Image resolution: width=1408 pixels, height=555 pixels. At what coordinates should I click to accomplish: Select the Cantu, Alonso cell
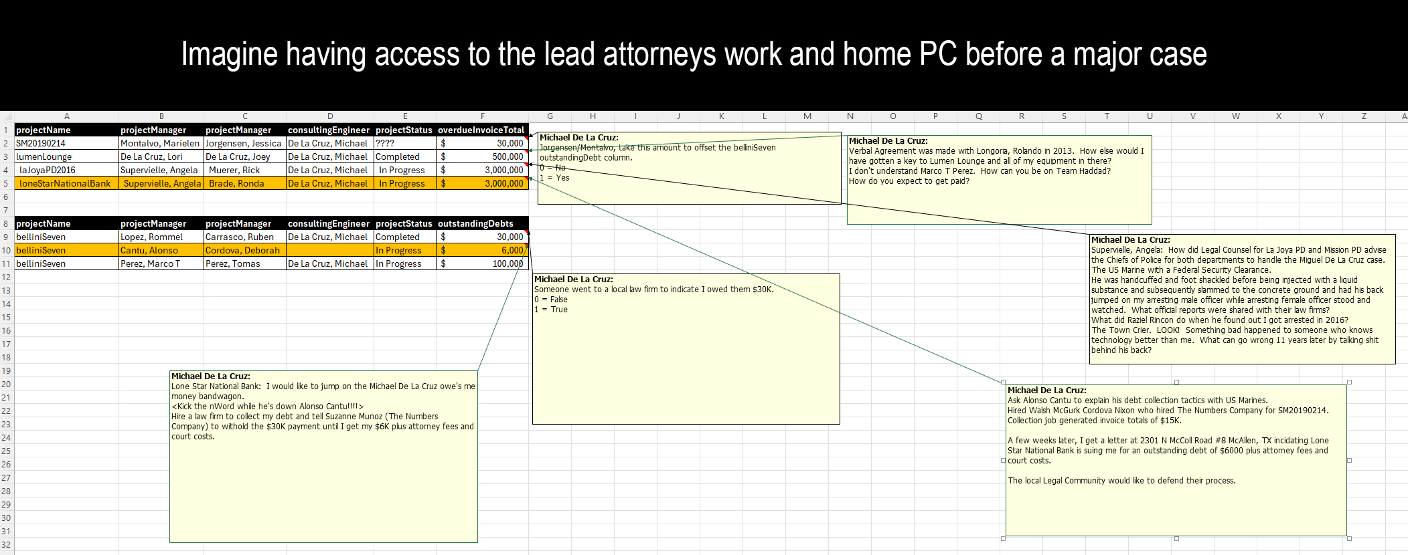click(161, 250)
